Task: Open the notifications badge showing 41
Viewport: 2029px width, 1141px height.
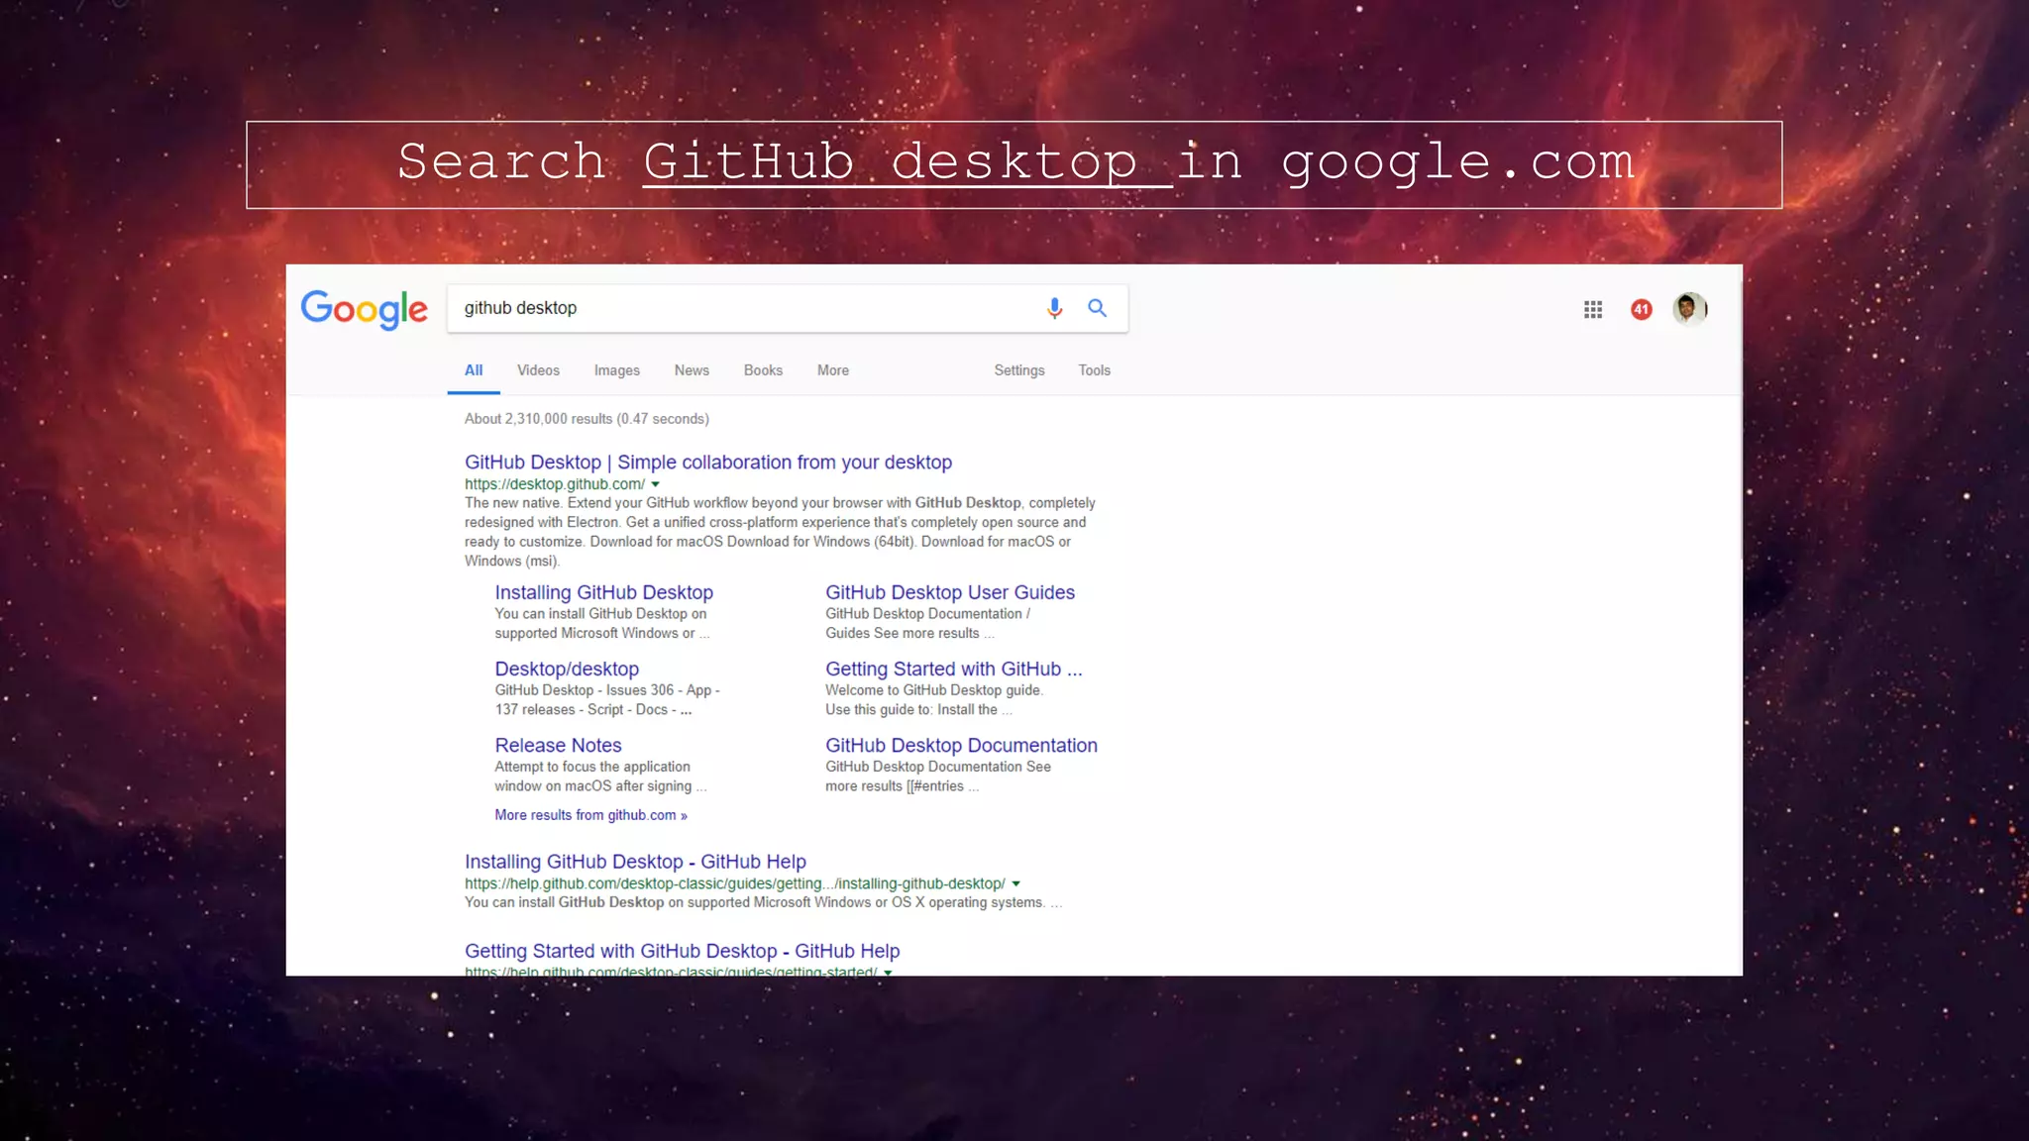Action: click(1641, 310)
